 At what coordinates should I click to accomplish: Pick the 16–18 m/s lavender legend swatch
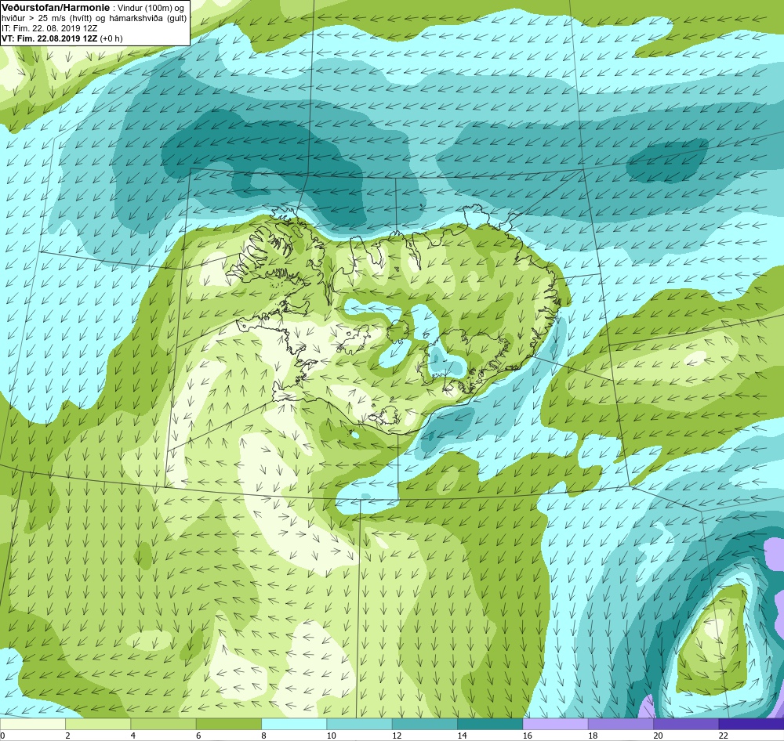click(555, 724)
